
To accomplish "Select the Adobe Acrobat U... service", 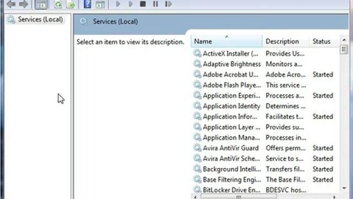I will pos(231,75).
